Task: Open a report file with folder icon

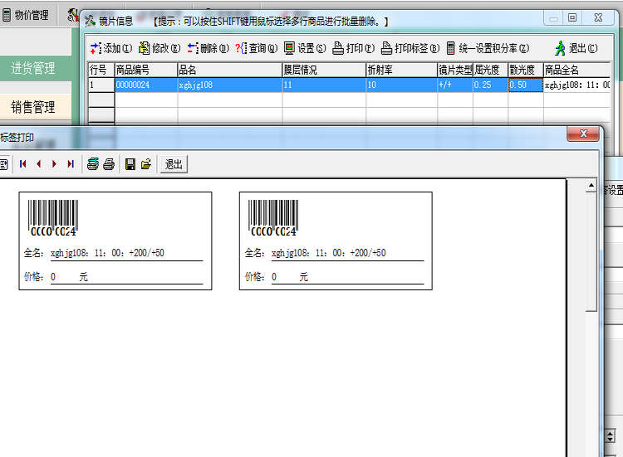Action: 146,164
